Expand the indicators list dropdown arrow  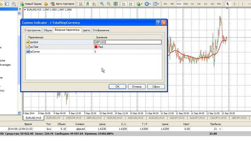pyautogui.click(x=142, y=4)
